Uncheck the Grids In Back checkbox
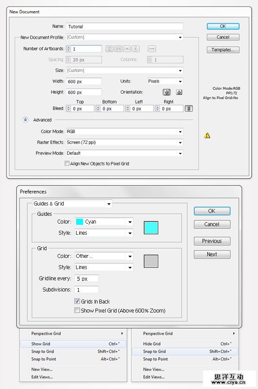The height and width of the screenshot is (389, 258). [77, 302]
